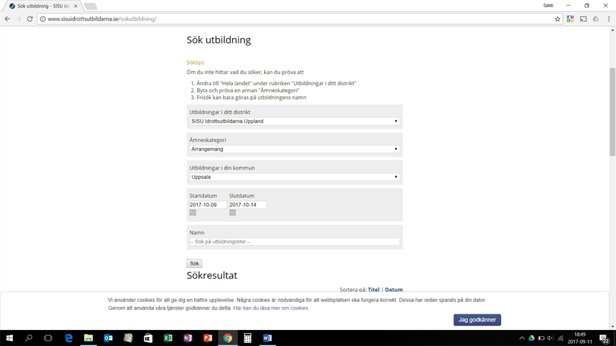The image size is (616, 346).
Task: Follow the "läsa mer om cookies" link
Action: coord(271,308)
